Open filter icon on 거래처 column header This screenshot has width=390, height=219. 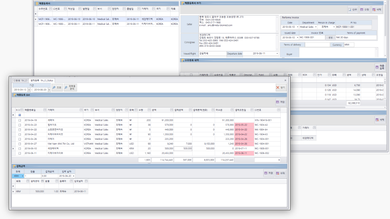point(81,110)
